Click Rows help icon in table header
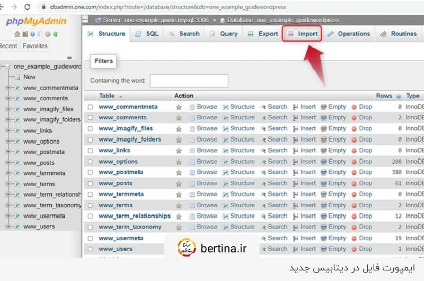Viewport: 424px width, 281px height. [399, 96]
